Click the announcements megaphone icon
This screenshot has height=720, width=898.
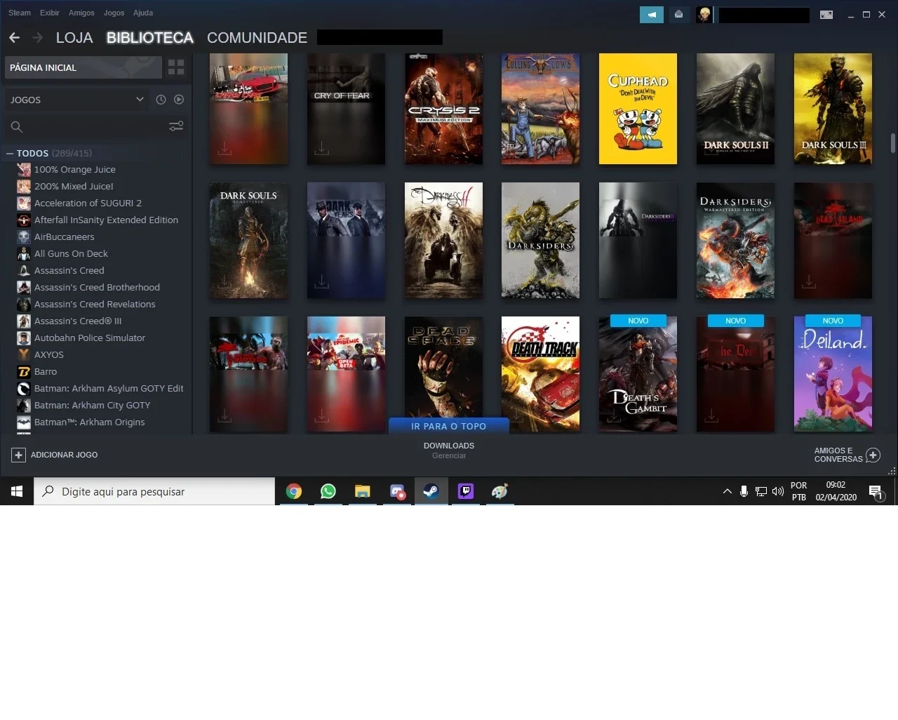tap(652, 14)
